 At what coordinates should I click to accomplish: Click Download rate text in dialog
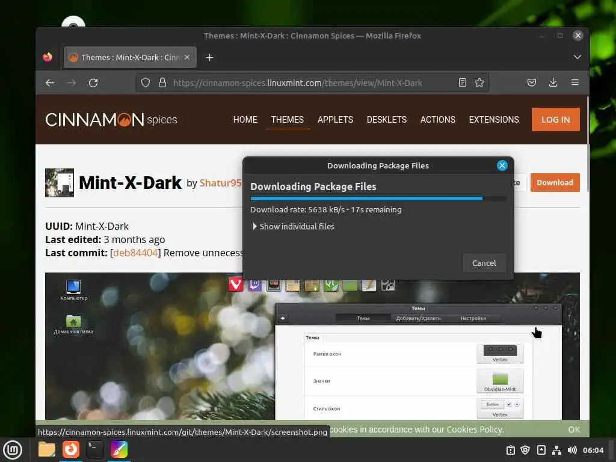click(x=326, y=210)
